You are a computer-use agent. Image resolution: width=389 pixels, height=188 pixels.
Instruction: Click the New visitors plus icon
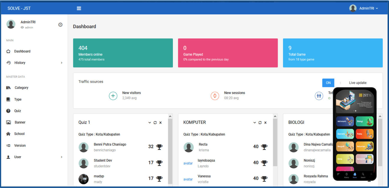coord(113,96)
